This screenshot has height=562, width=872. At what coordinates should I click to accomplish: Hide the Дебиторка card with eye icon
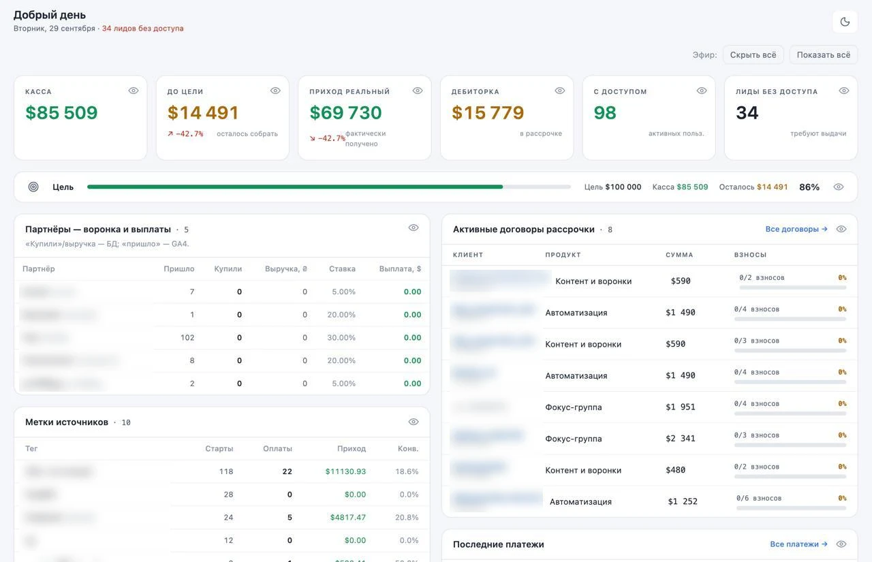(x=560, y=91)
